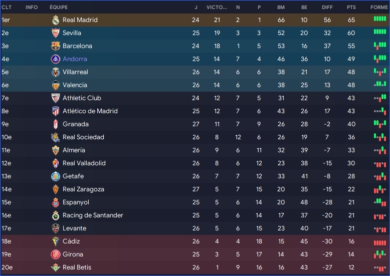Click the Athletic Club badge
The width and height of the screenshot is (390, 276).
click(56, 98)
